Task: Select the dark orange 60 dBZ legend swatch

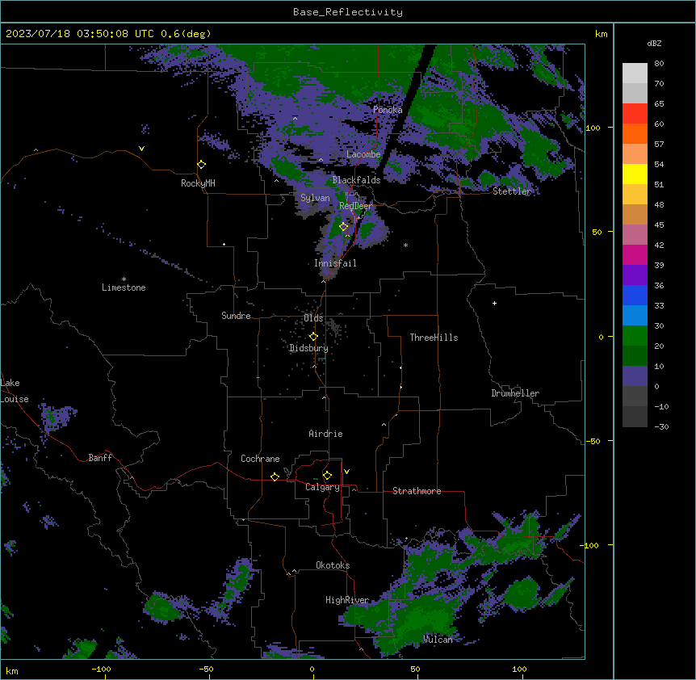Action: click(x=635, y=133)
